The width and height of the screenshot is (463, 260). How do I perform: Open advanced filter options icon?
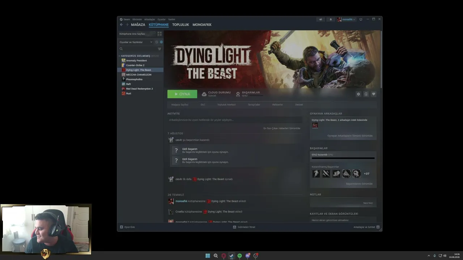point(160,49)
